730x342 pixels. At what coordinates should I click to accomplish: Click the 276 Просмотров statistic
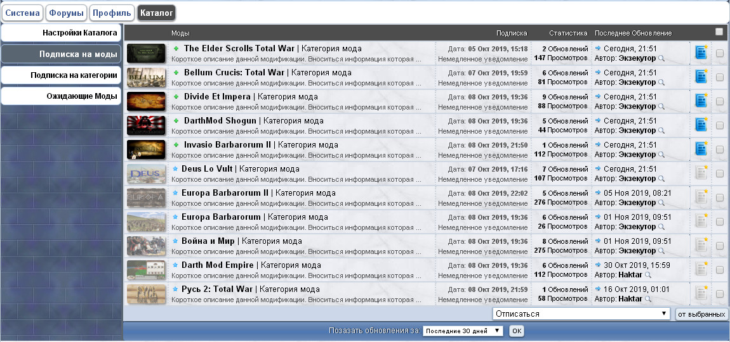click(561, 202)
